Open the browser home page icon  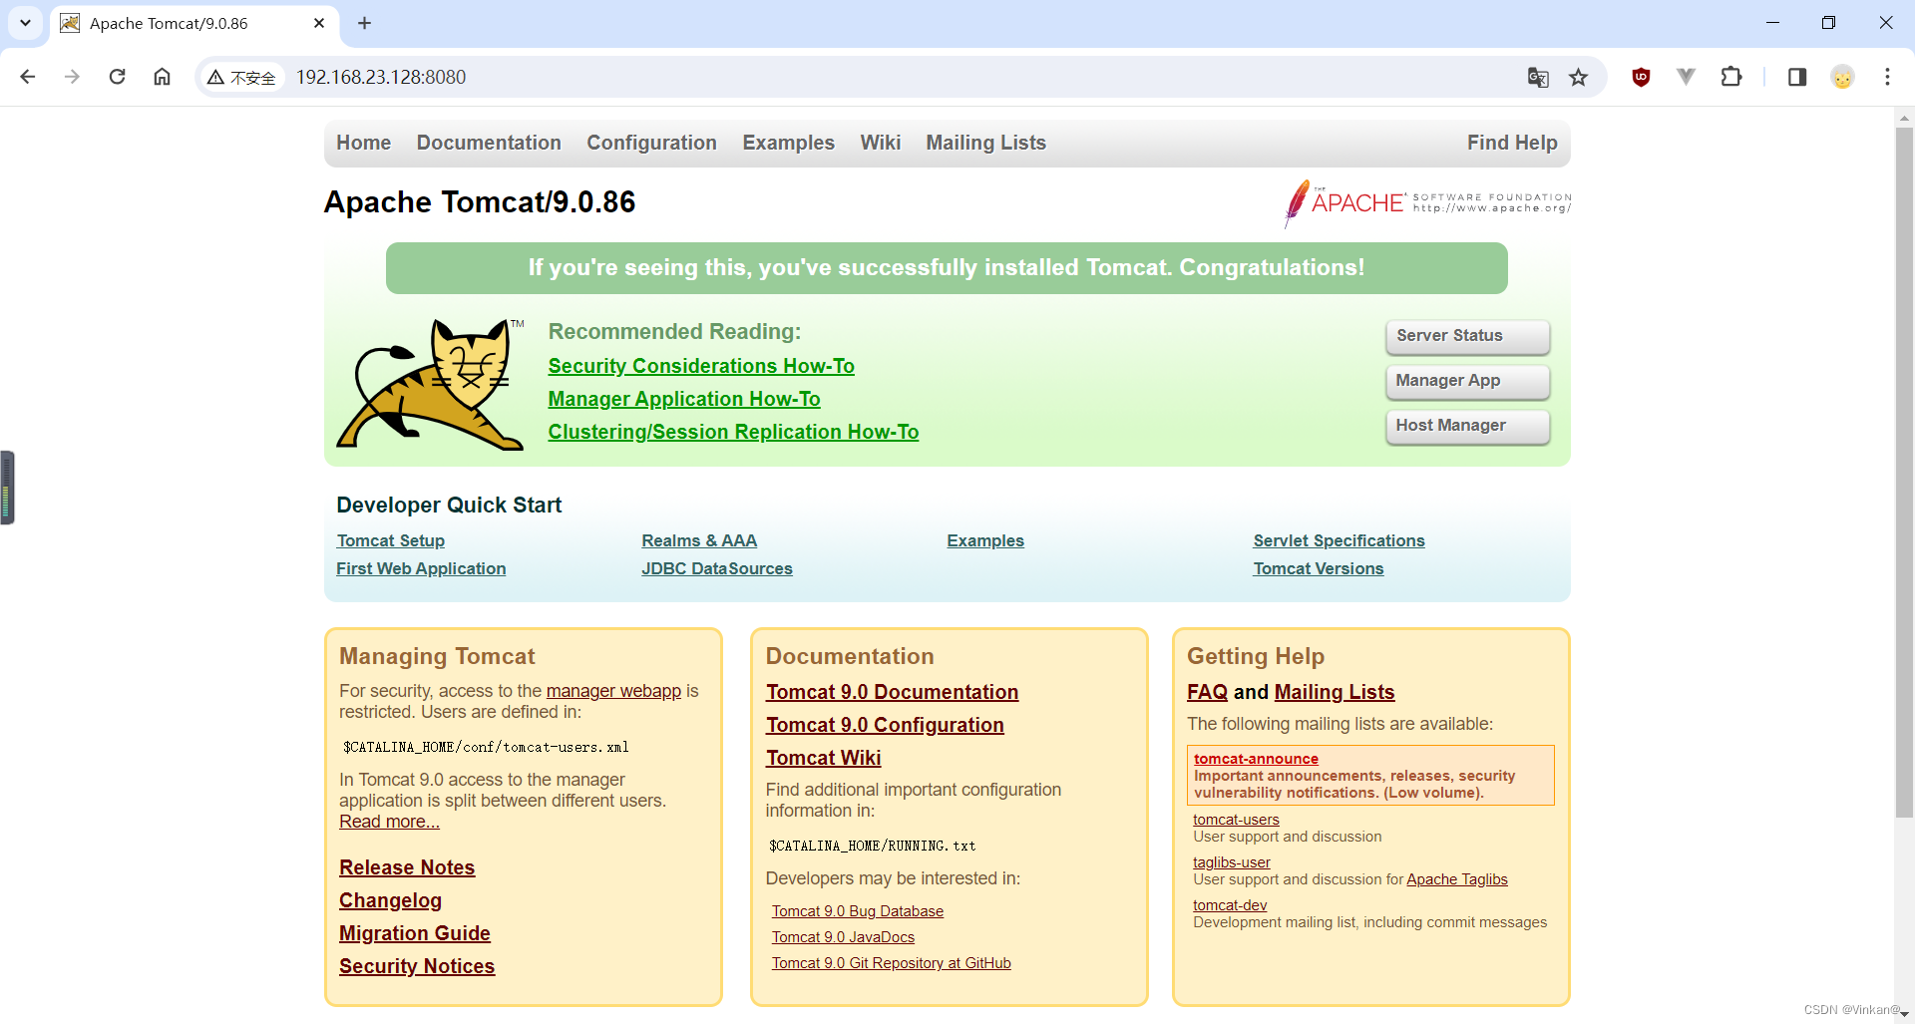(x=162, y=77)
